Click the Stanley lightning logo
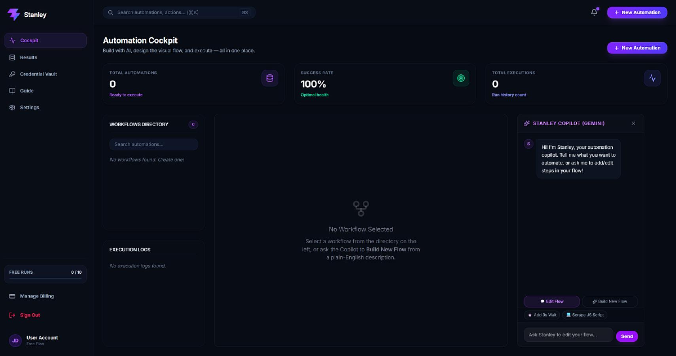 coord(14,15)
